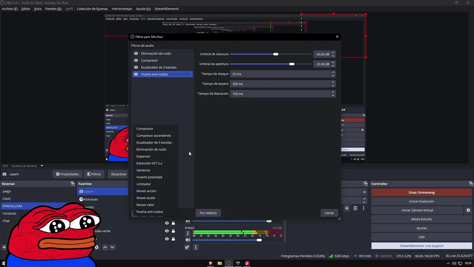Click the Umbral de apertura slider handle

[x=292, y=64]
